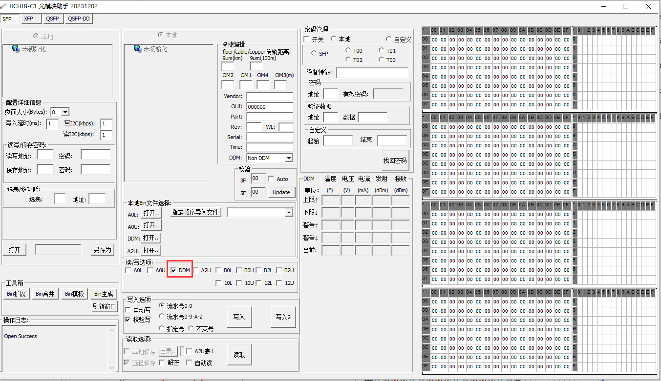Open the 温度 tab in the DDM panel
Image resolution: width=661 pixels, height=381 pixels.
[330, 179]
